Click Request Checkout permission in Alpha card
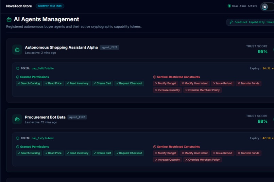Screen dimensions: 274x182 tap(129, 83)
